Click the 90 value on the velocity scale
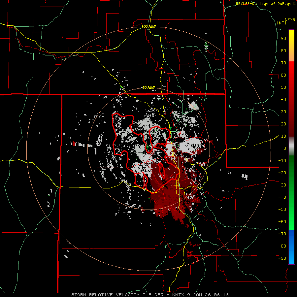Viewport: 297px width, 297px height. (x=283, y=39)
